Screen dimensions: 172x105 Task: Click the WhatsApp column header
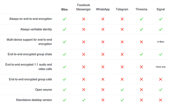103,9
